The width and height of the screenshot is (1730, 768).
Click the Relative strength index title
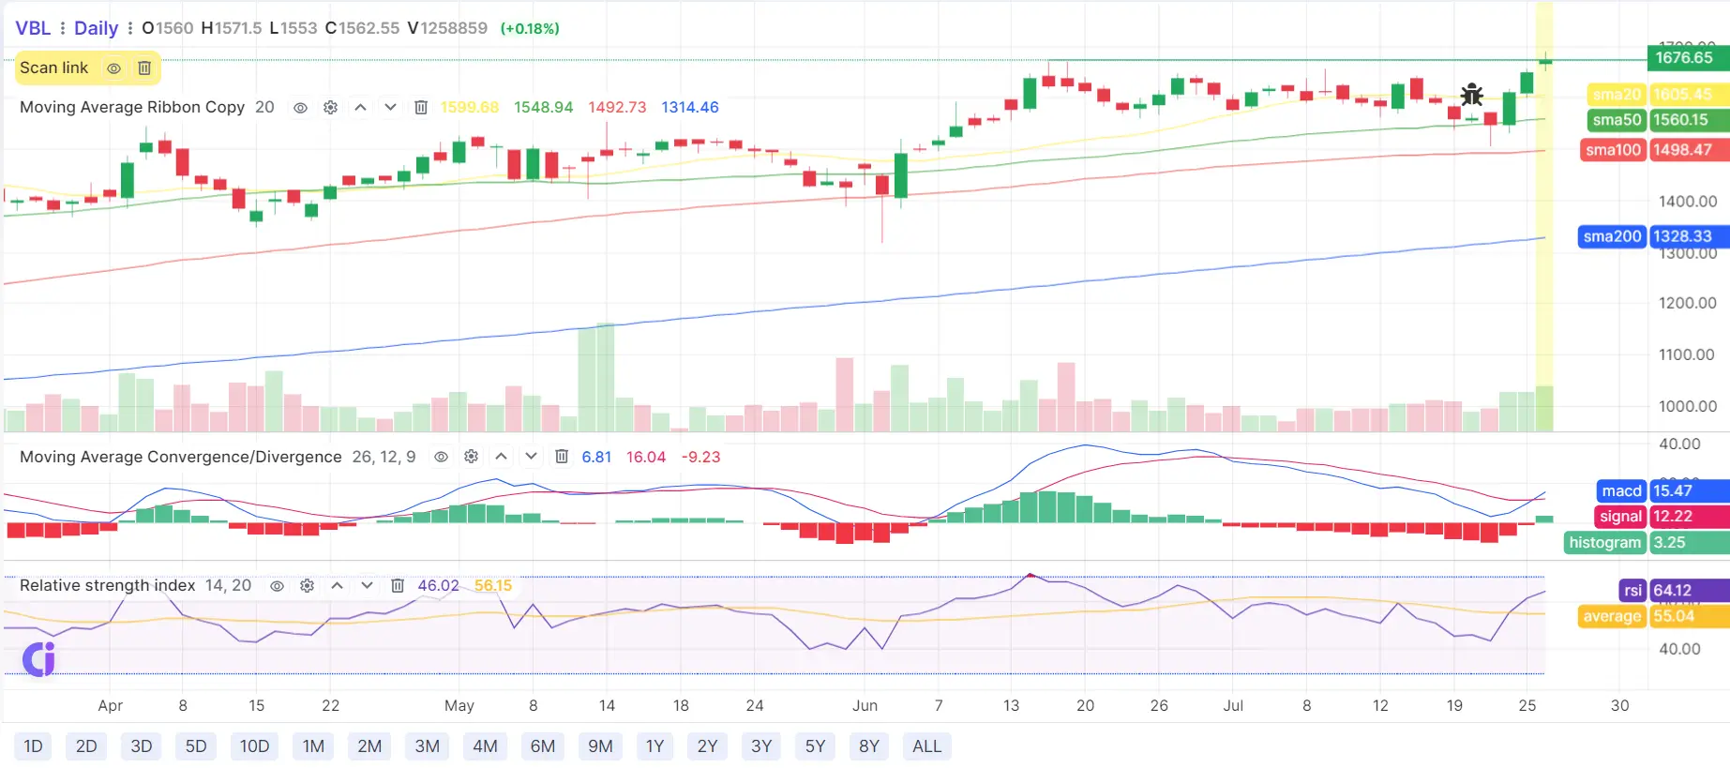(108, 586)
